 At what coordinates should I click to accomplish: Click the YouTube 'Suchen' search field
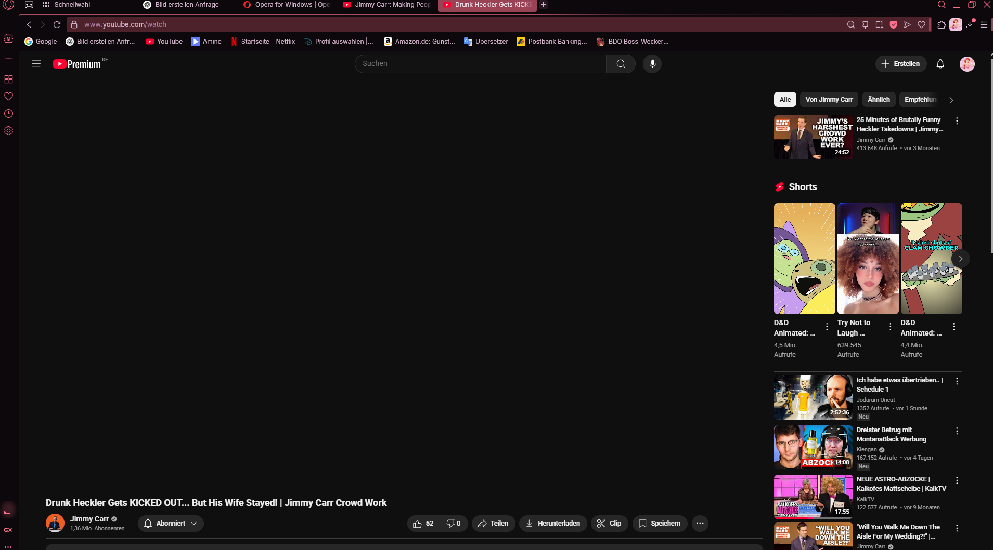481,64
